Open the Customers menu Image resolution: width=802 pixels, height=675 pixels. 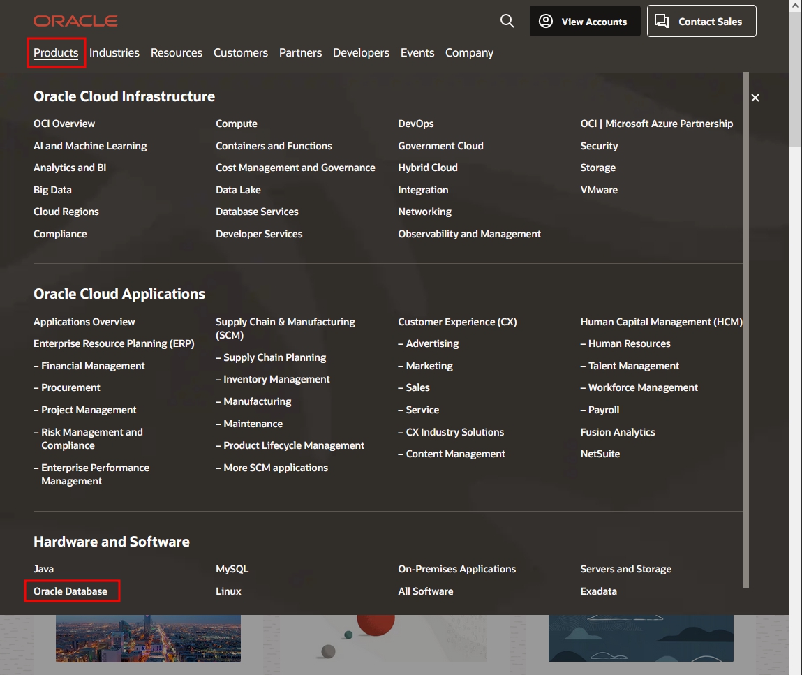point(240,52)
